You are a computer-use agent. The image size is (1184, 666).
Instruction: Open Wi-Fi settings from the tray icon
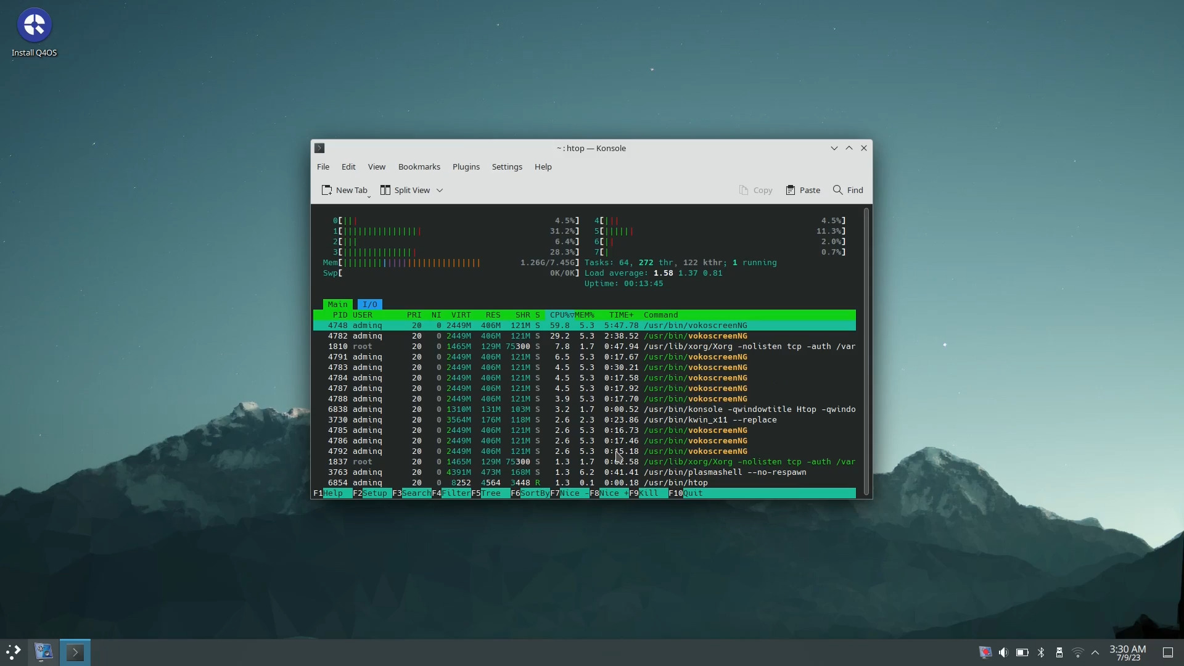click(1077, 652)
